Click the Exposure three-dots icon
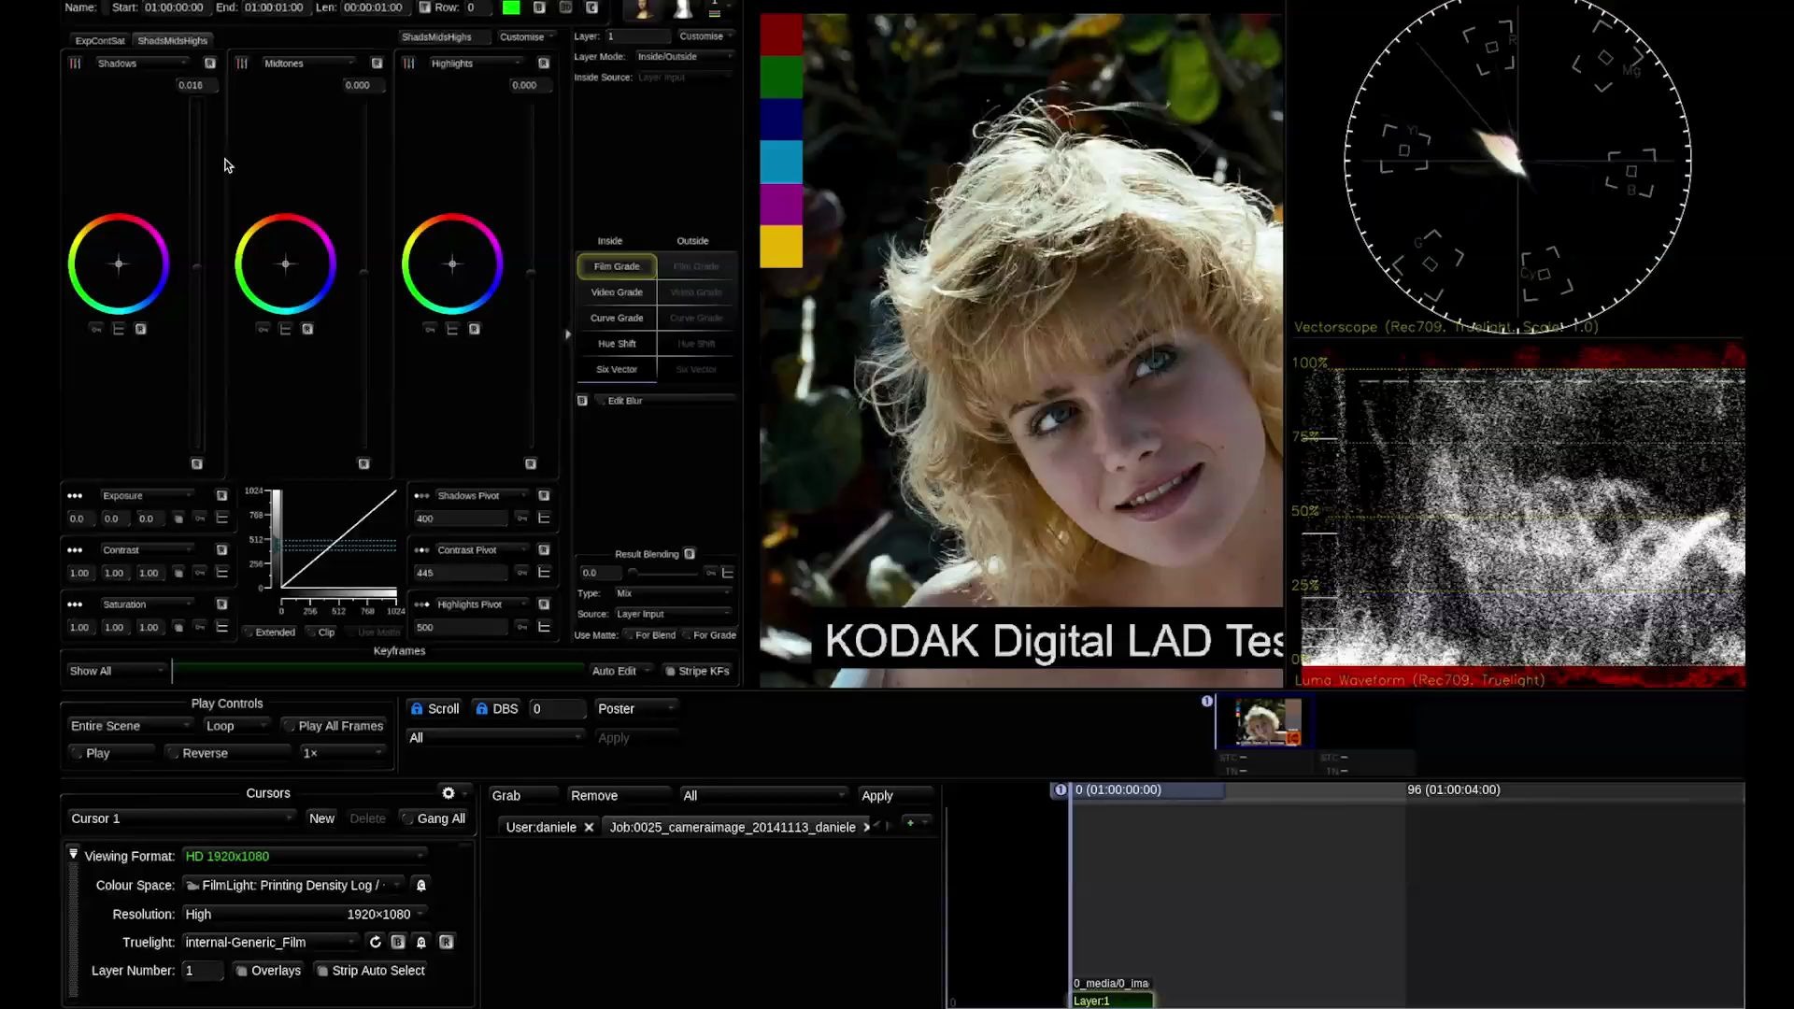The width and height of the screenshot is (1794, 1009). click(75, 496)
